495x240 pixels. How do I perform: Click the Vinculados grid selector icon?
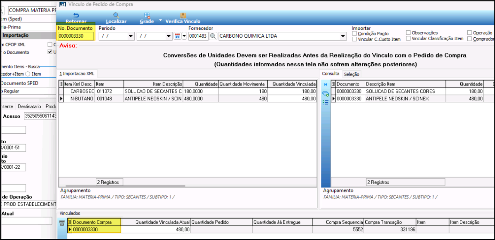point(70,222)
